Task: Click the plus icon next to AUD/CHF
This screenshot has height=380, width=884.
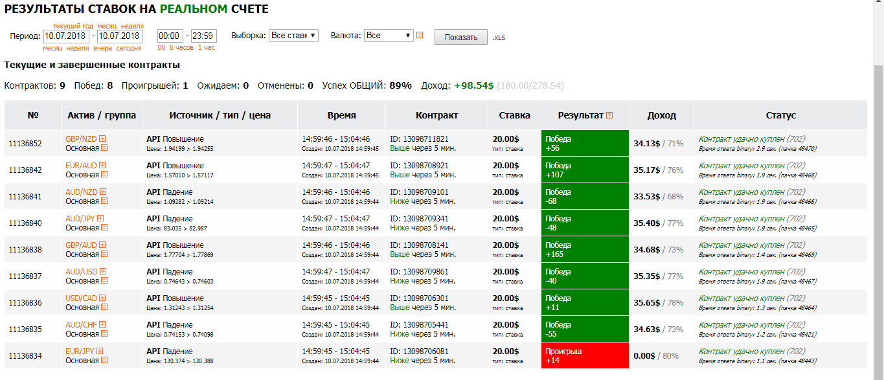Action: pyautogui.click(x=102, y=324)
